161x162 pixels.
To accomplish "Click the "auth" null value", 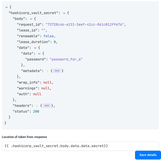I will click(x=37, y=94).
